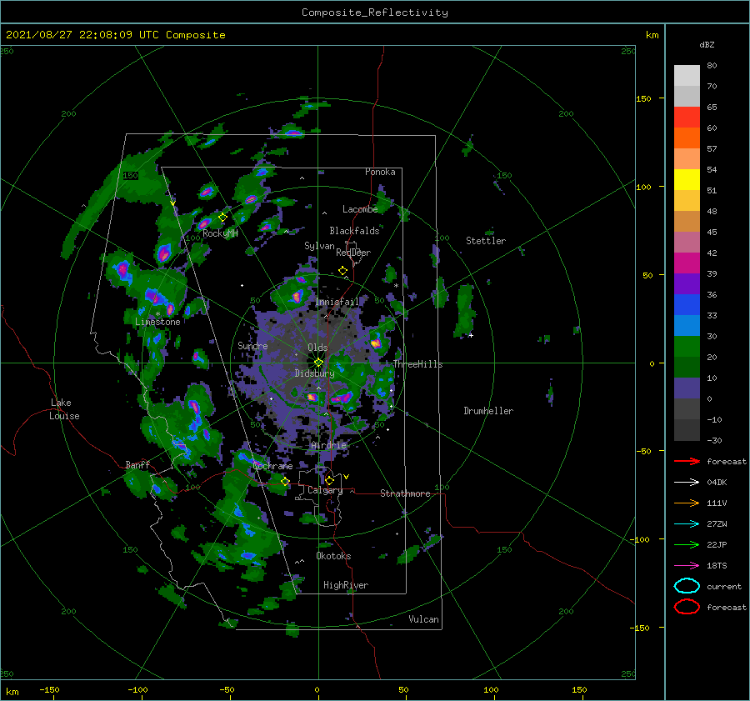Pick the bright yellow 51-54 dBZ swatch
Viewport: 750px width, 701px height.
coord(687,180)
